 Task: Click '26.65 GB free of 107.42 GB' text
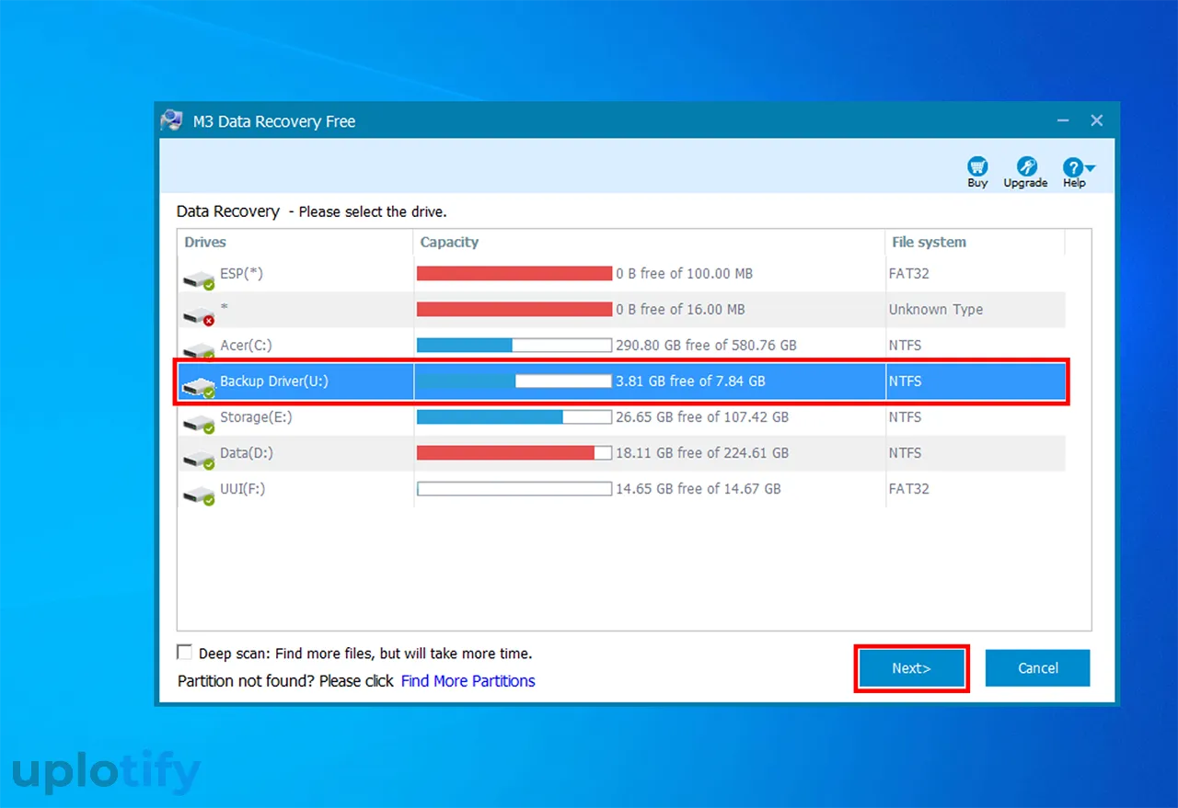point(702,416)
